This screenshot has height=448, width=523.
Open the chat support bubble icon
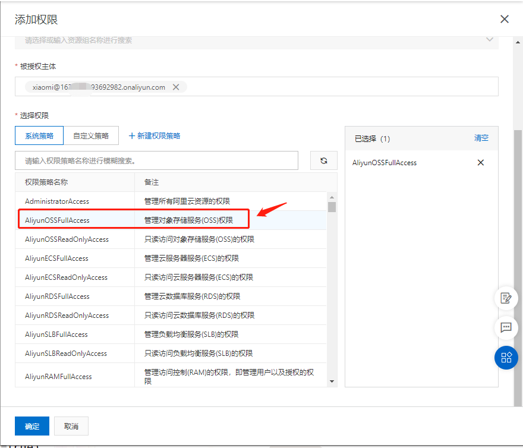pyautogui.click(x=506, y=327)
